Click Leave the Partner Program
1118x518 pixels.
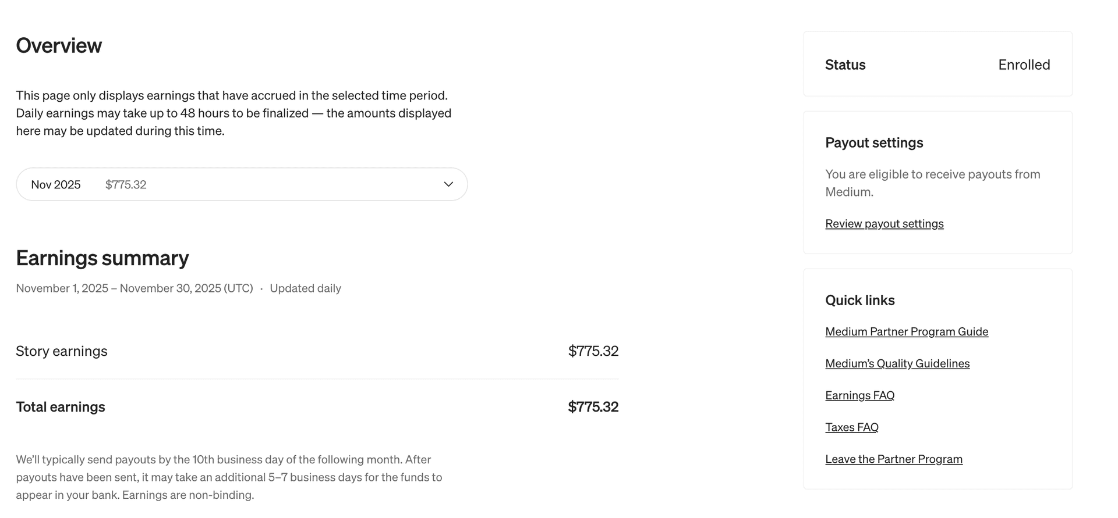point(894,459)
